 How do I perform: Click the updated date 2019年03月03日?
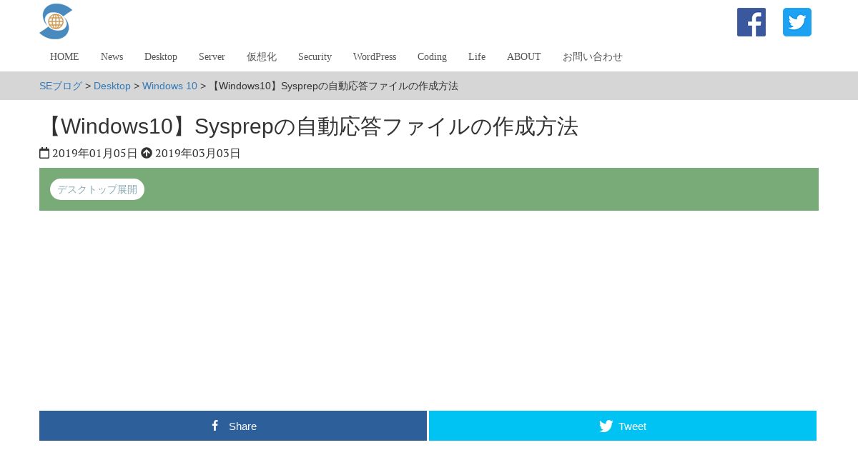pos(198,153)
